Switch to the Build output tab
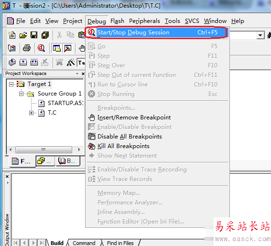This screenshot has width=271, height=246. (57, 243)
